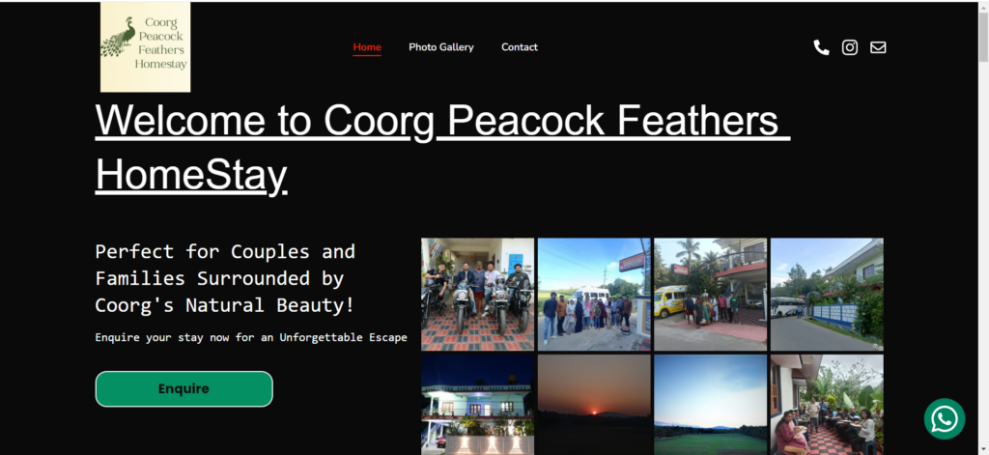Click the green Enquire button
This screenshot has height=455, width=989.
pos(184,388)
